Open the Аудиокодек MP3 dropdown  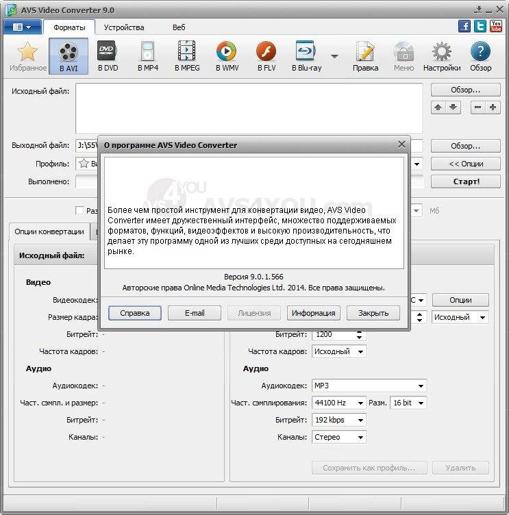click(x=369, y=386)
